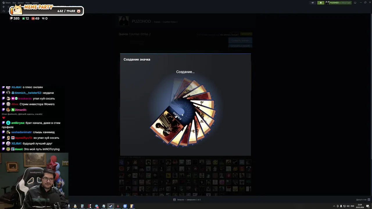Open the Игры menu
The width and height of the screenshot is (372, 209).
point(28,3)
